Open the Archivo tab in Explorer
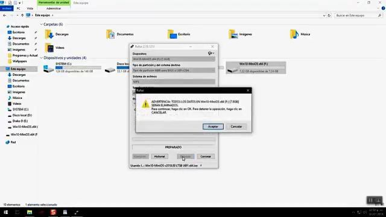The image size is (386, 217). (x=7, y=8)
